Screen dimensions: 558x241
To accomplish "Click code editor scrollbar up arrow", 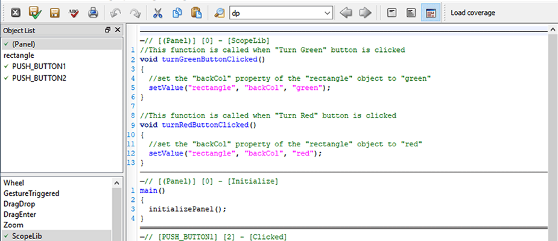I will click(553, 30).
